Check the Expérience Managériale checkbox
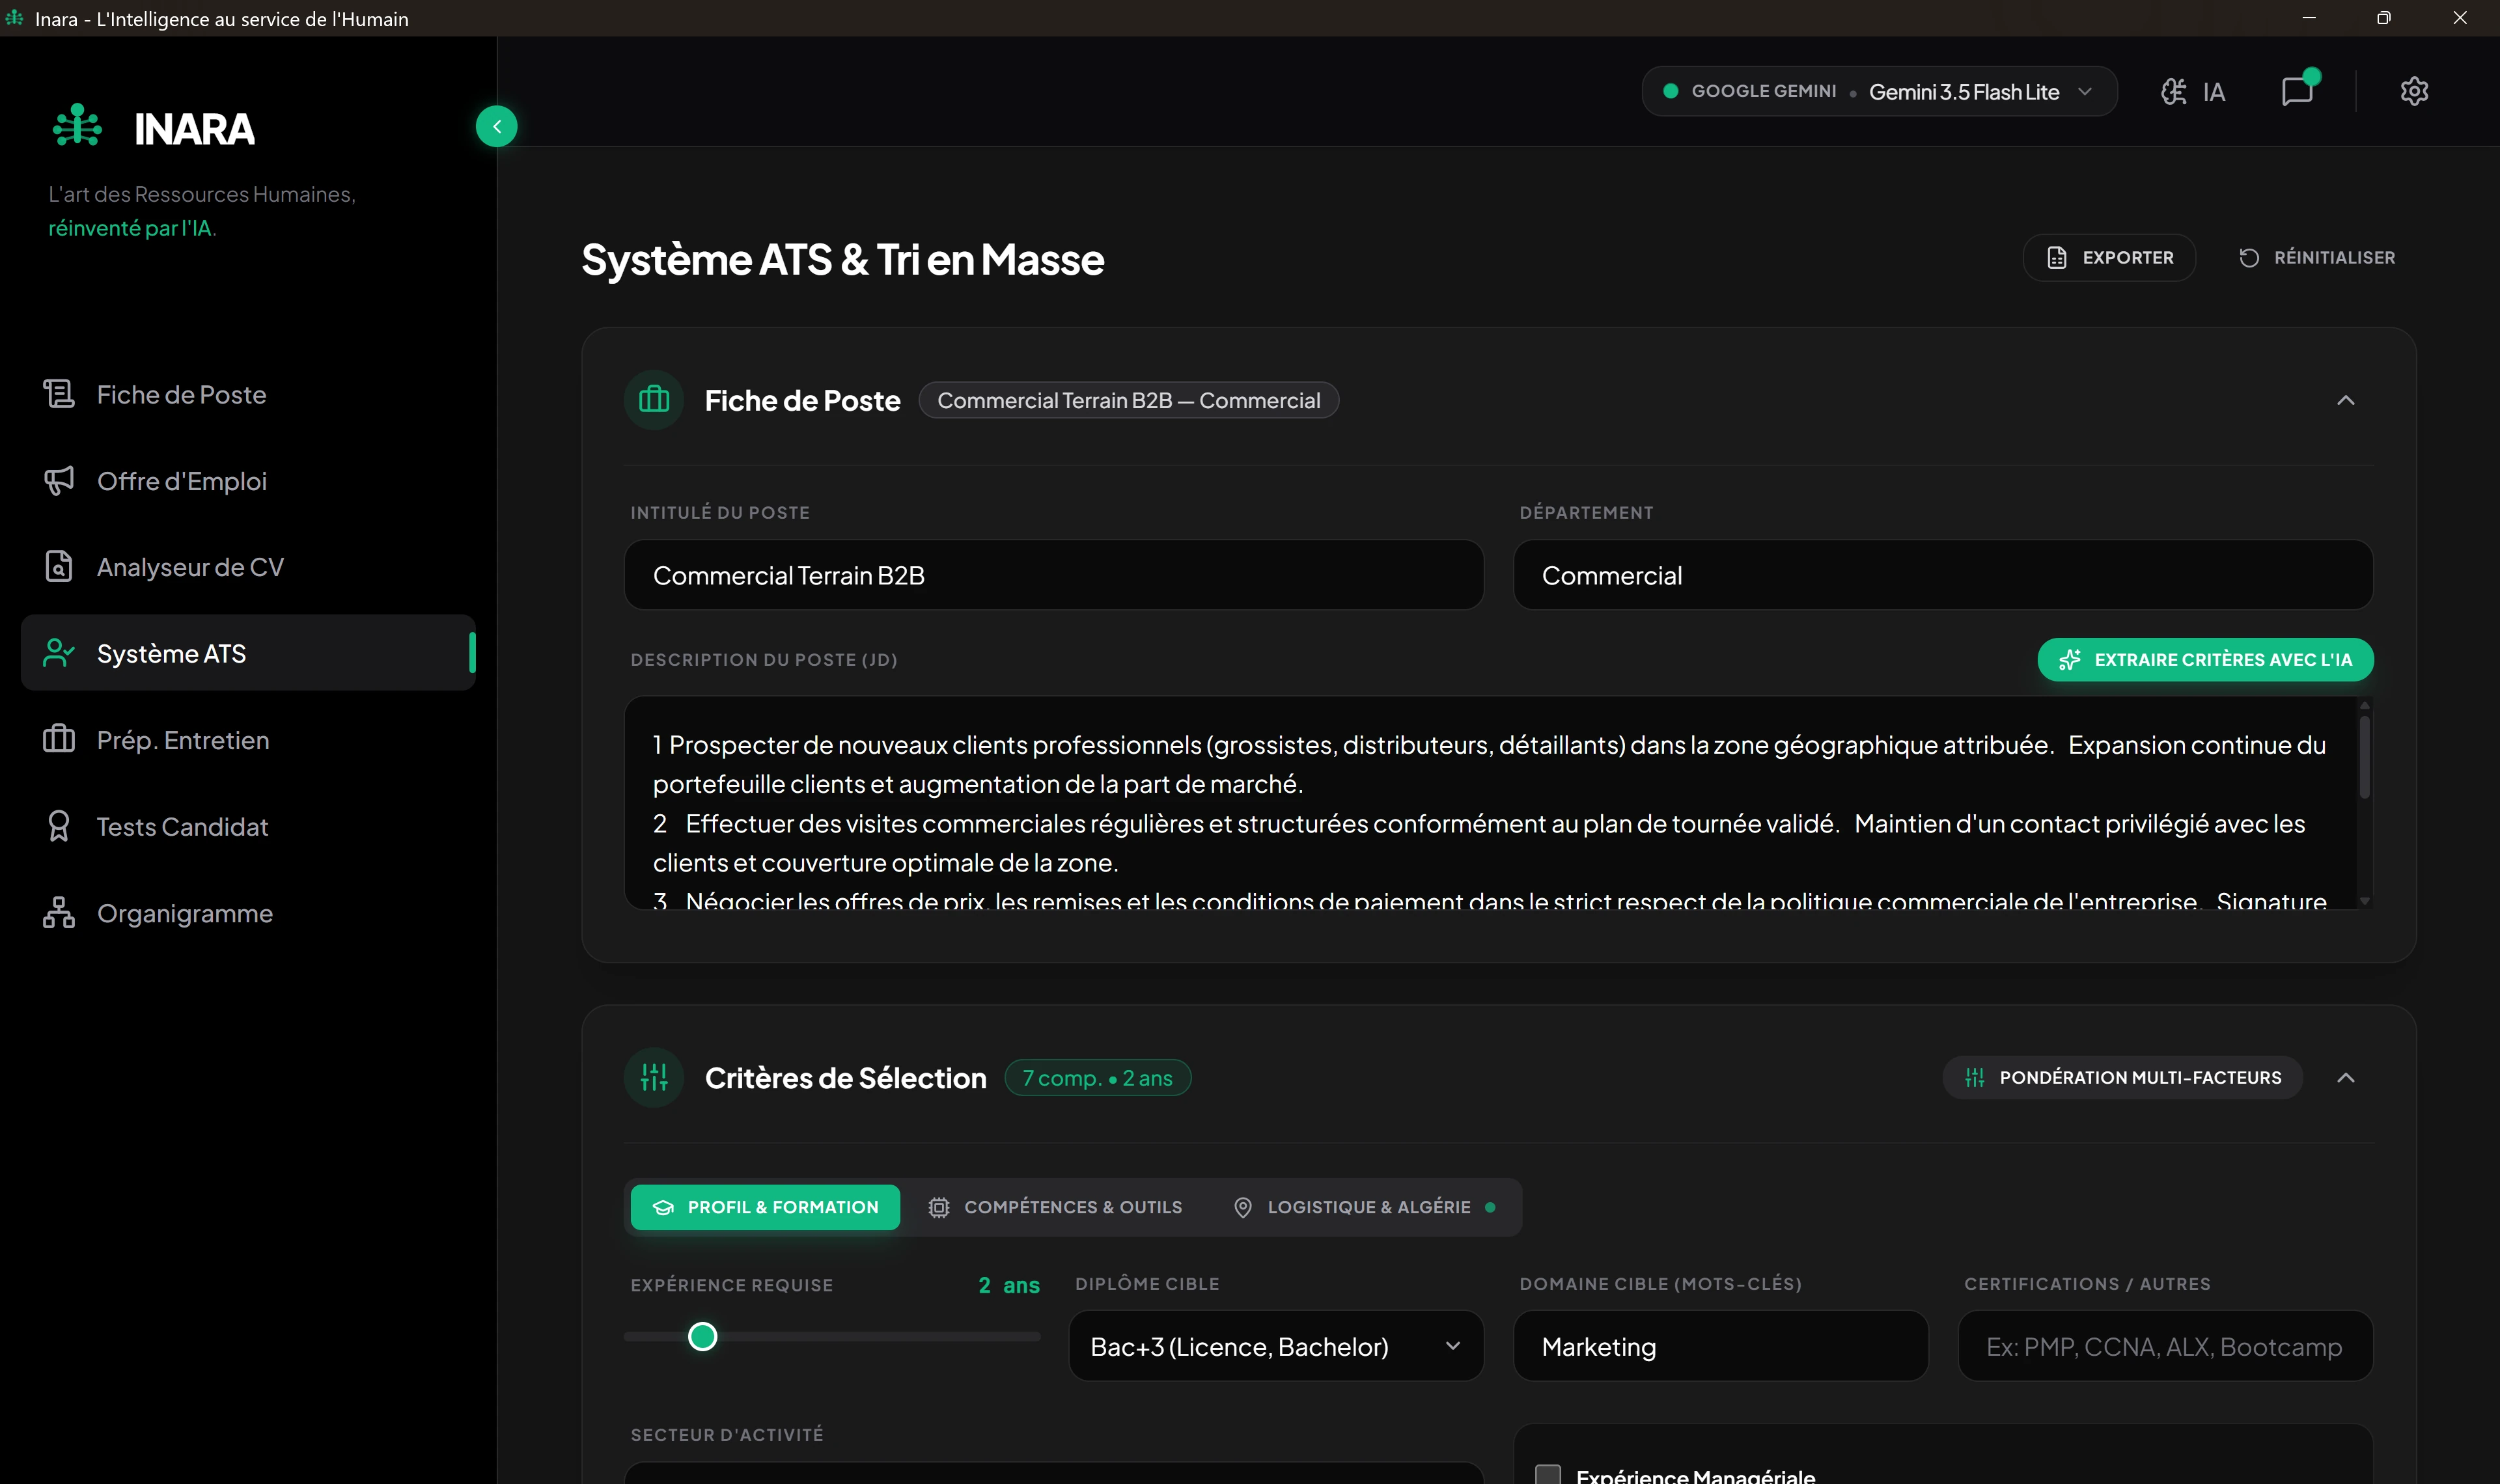2500x1484 pixels. [x=1547, y=1475]
